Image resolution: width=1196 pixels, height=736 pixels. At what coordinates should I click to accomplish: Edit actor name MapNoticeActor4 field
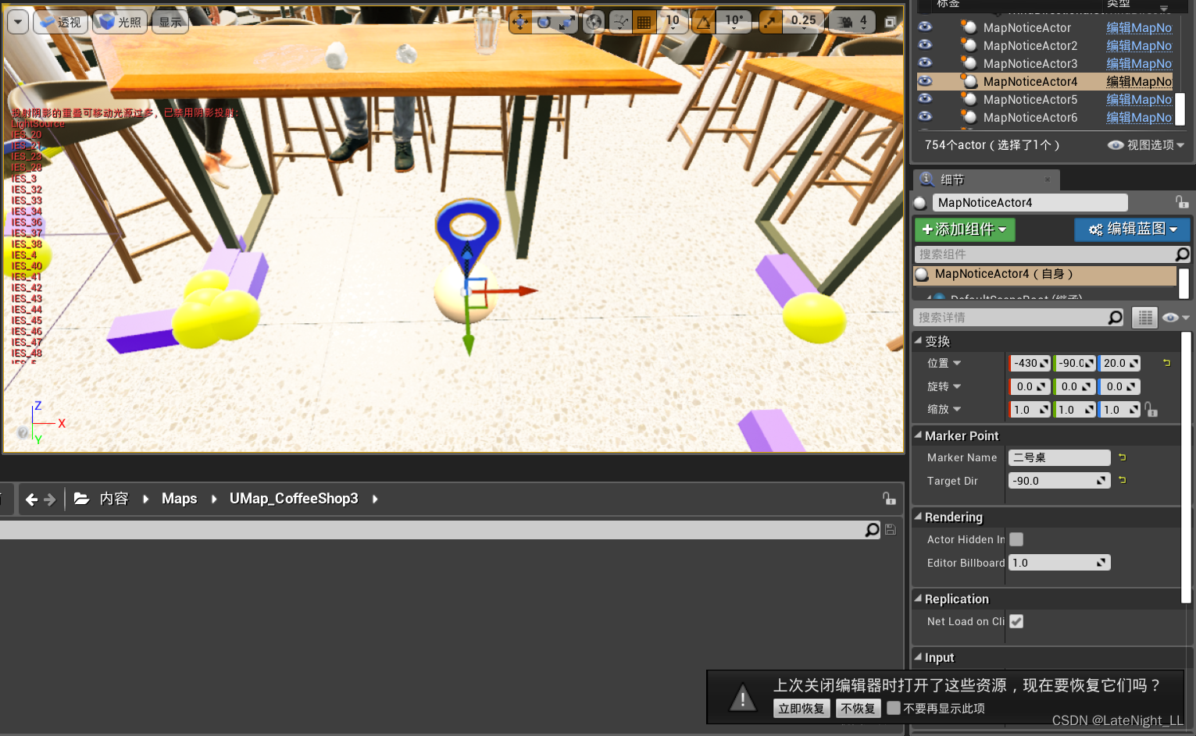1030,203
